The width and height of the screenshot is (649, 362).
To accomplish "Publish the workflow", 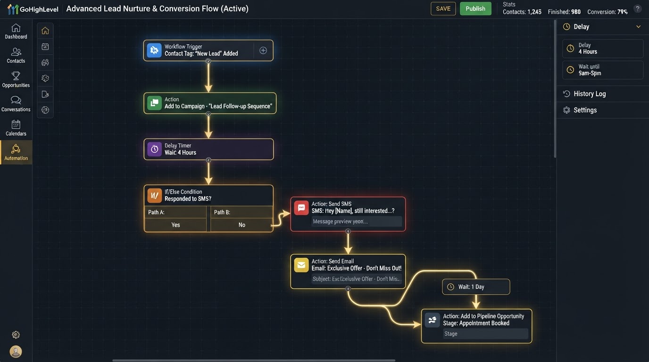I will [475, 8].
